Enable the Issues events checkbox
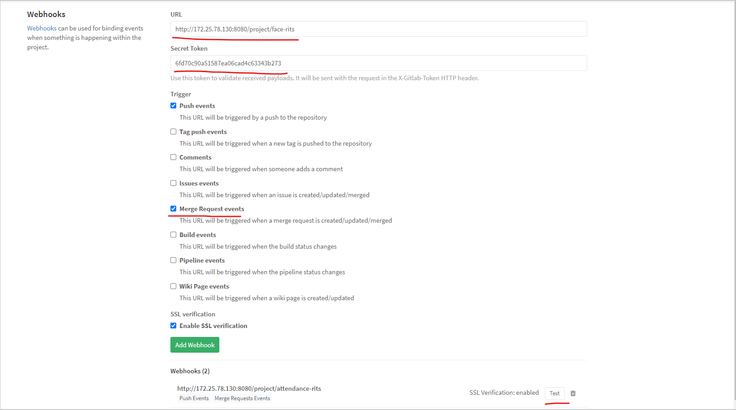The image size is (736, 410). pos(173,183)
